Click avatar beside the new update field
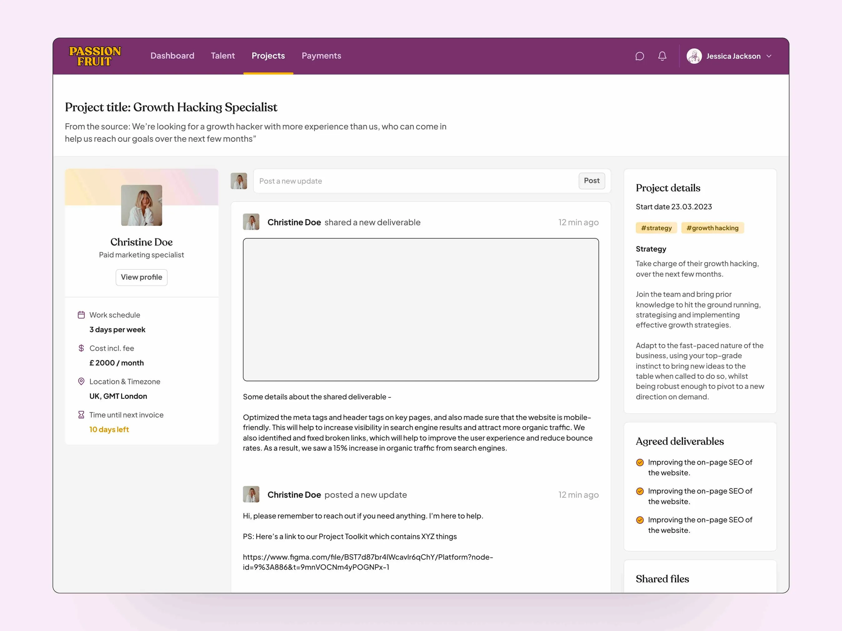This screenshot has width=842, height=631. pos(239,181)
